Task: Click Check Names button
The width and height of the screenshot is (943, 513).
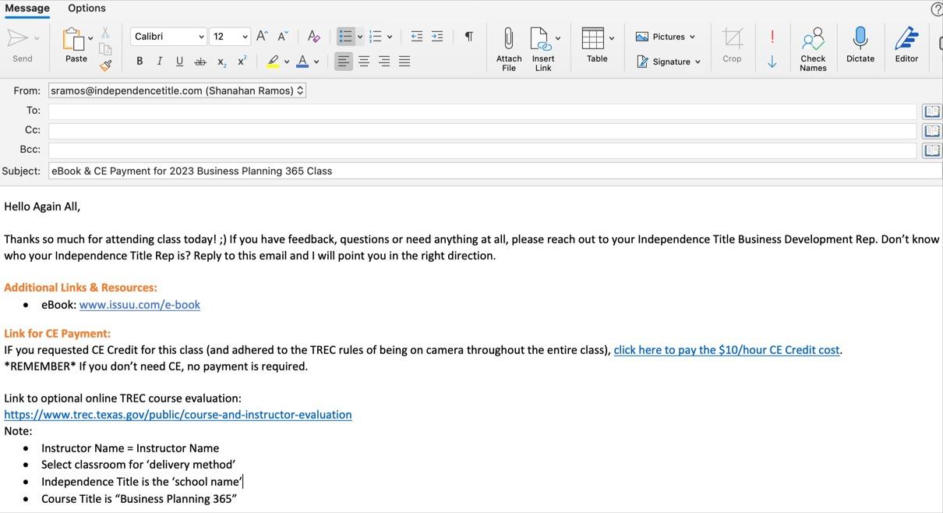Action: (813, 50)
